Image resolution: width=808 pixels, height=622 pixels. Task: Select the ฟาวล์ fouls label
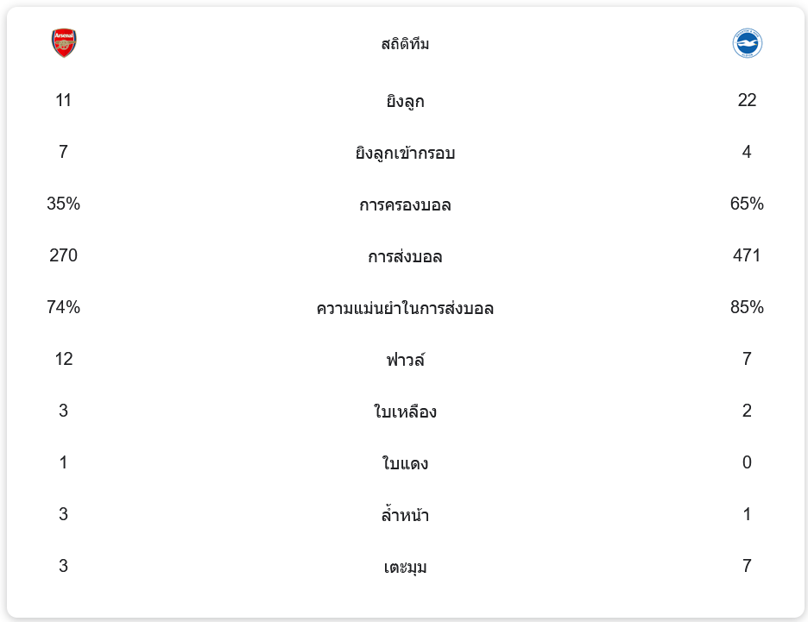click(x=405, y=360)
